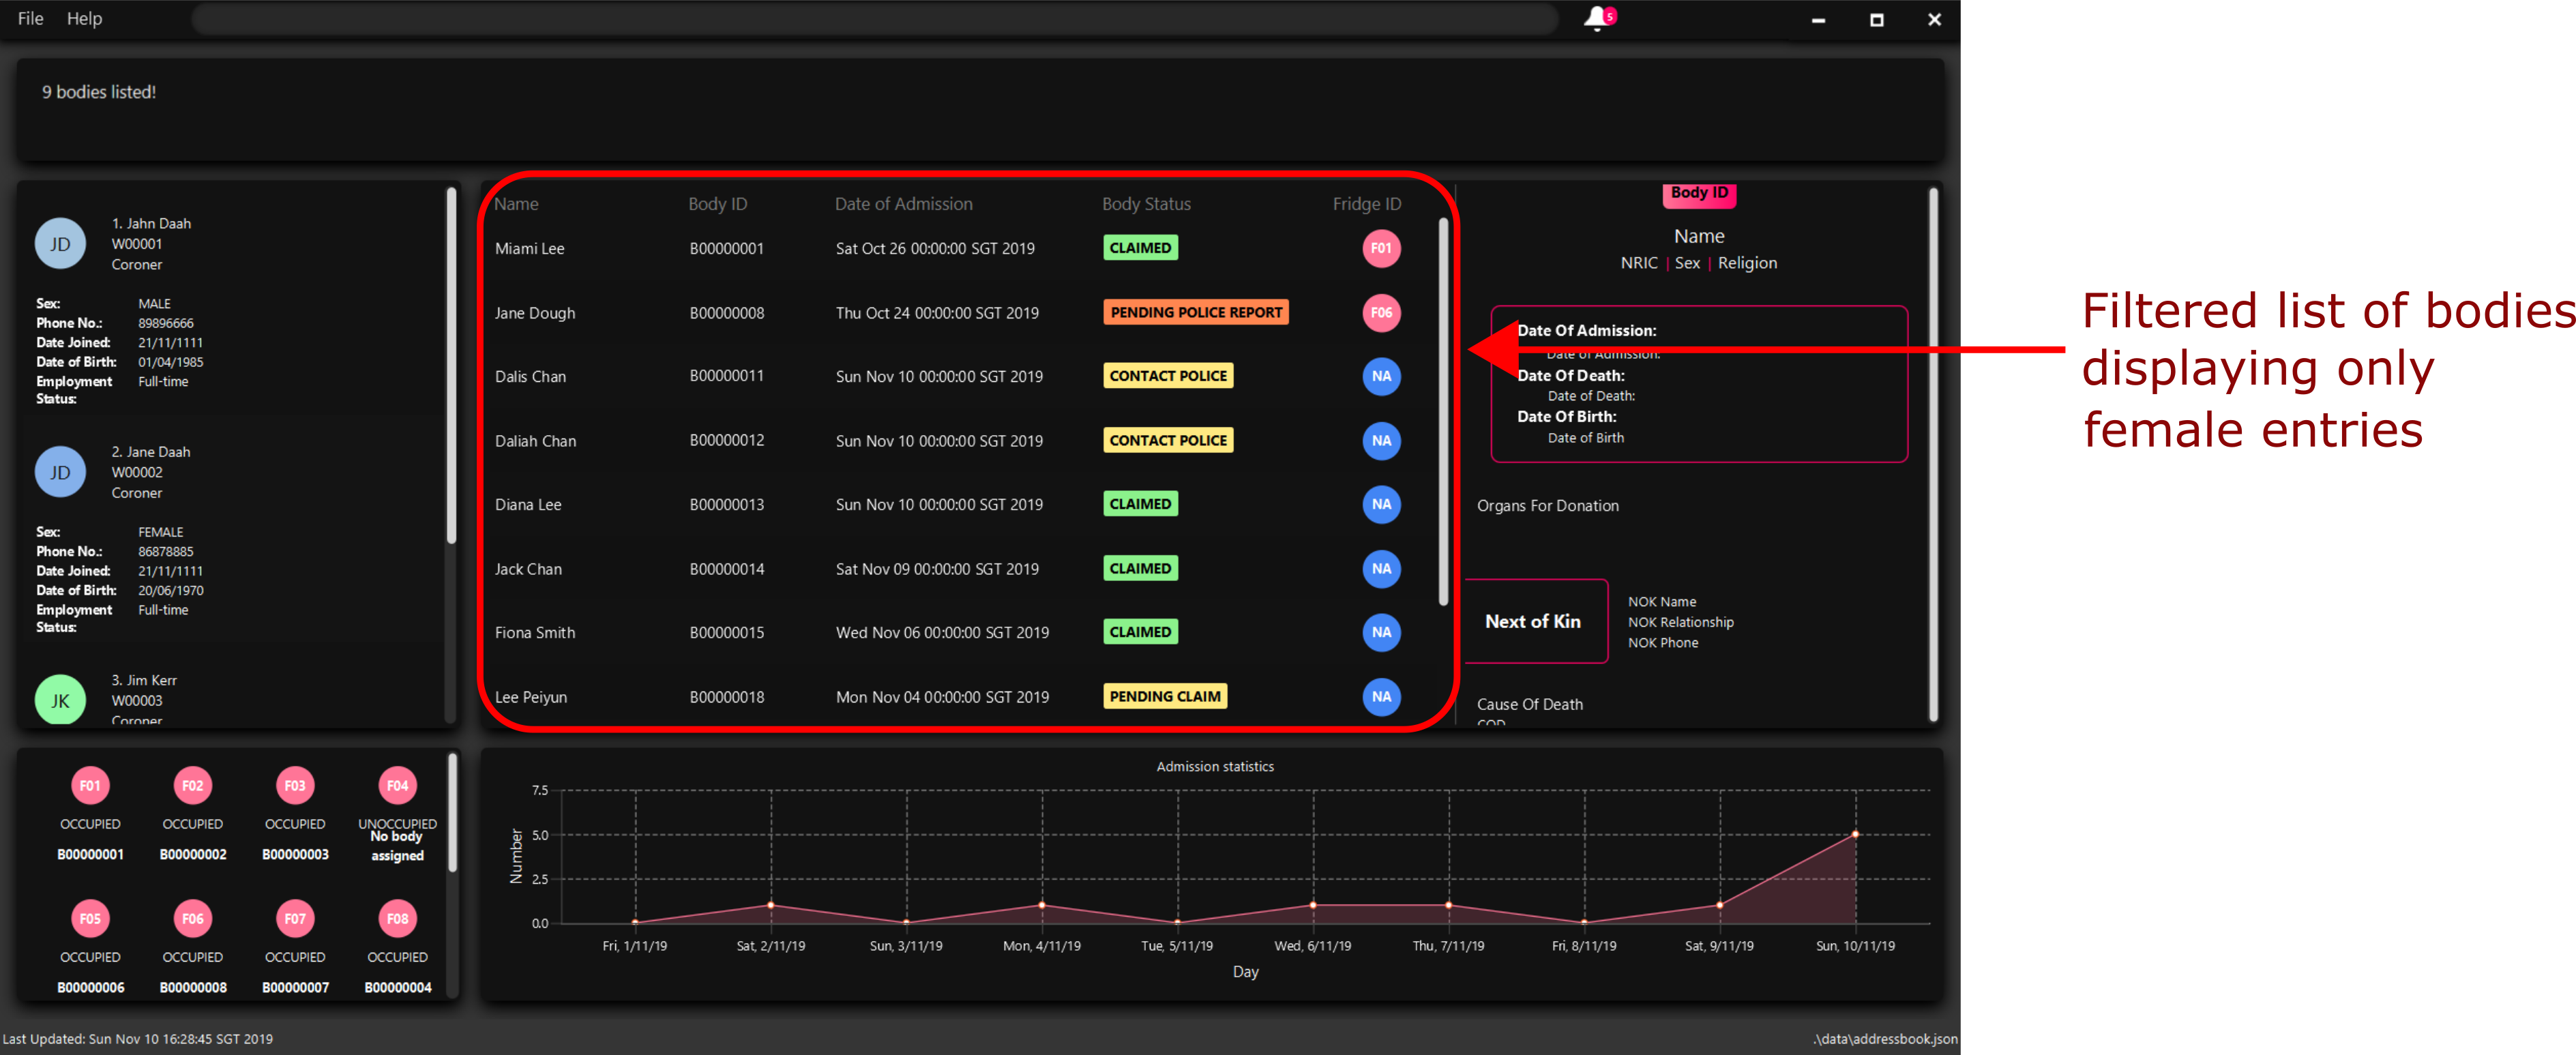
Task: Click B00000001 under fridge F01
Action: pos(90,855)
